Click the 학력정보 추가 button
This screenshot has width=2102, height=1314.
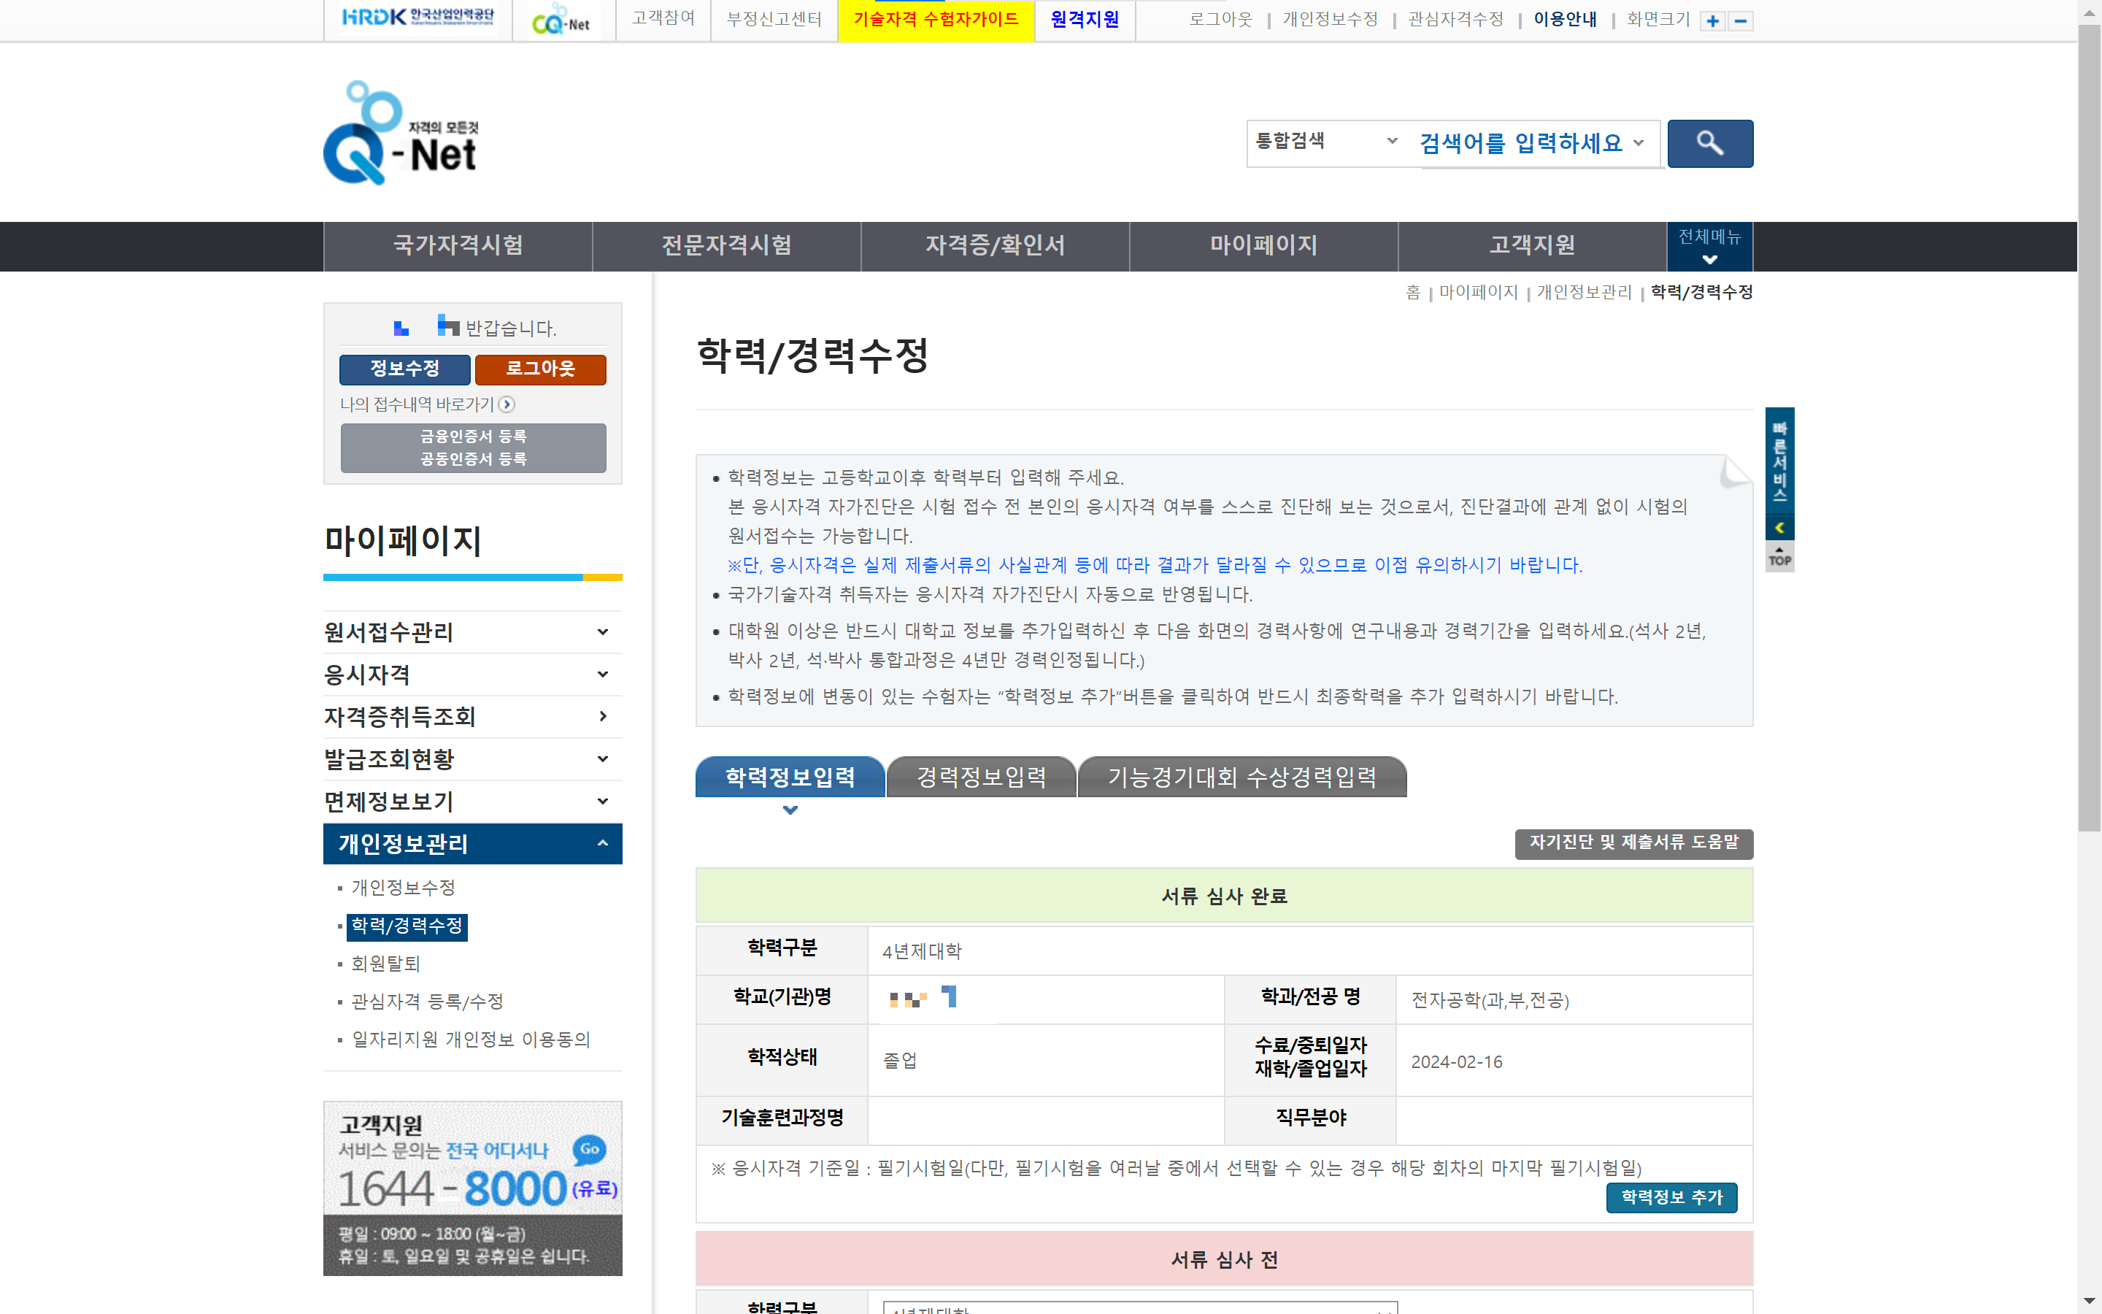pyautogui.click(x=1671, y=1197)
